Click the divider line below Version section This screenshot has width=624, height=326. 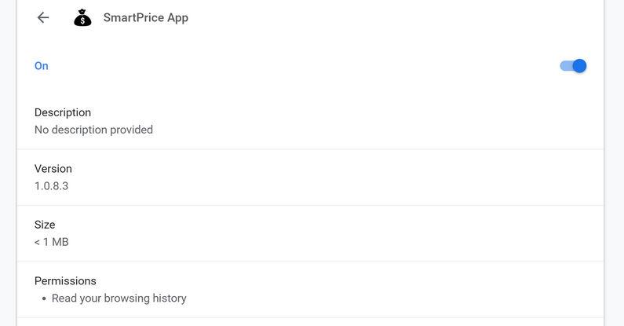tap(310, 206)
